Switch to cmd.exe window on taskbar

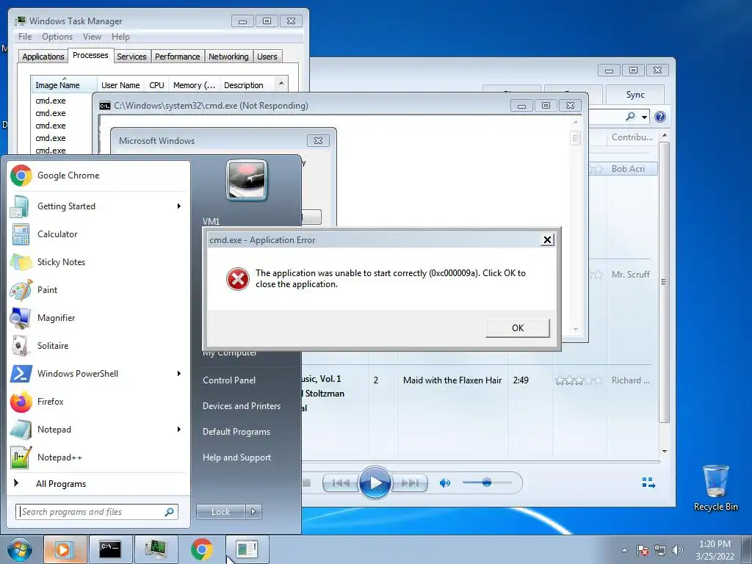(x=110, y=549)
